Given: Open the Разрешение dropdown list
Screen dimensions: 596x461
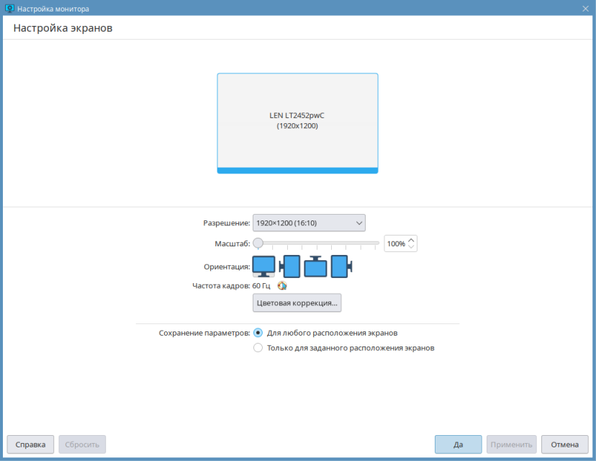Looking at the screenshot, I should tap(309, 223).
